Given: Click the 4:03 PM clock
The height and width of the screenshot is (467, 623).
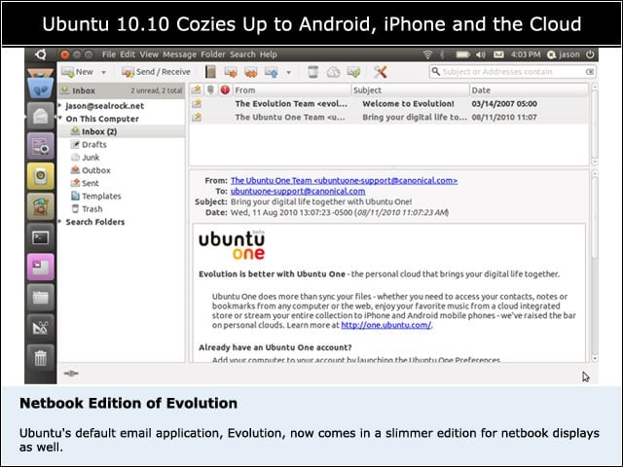Looking at the screenshot, I should 526,54.
